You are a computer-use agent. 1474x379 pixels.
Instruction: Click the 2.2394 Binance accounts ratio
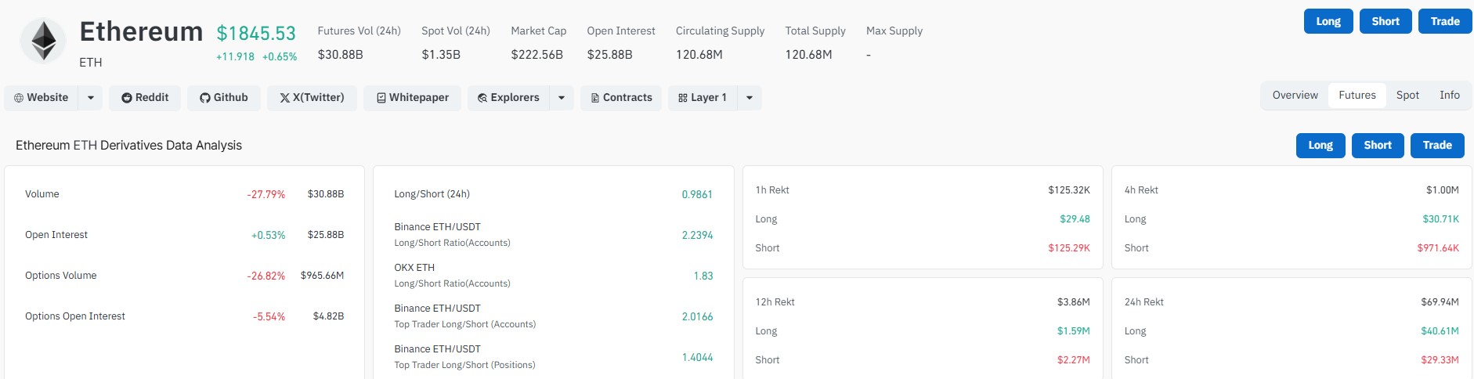(697, 235)
